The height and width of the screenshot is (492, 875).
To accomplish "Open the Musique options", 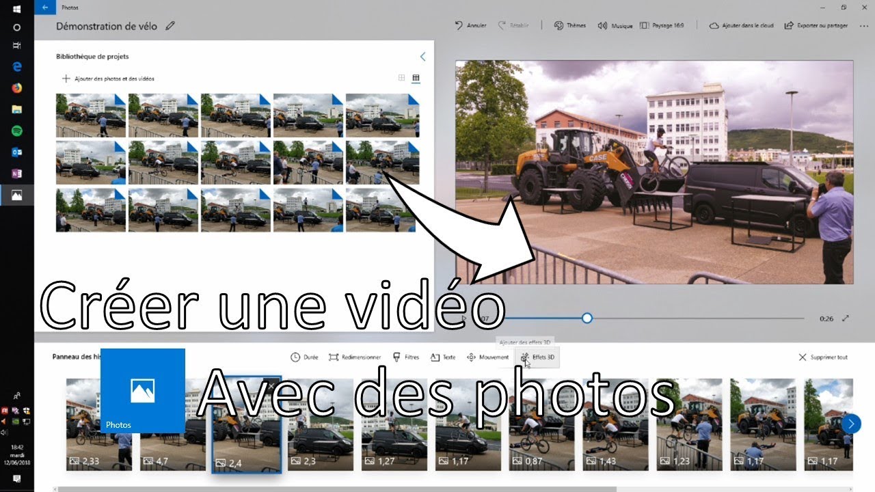I will point(615,25).
